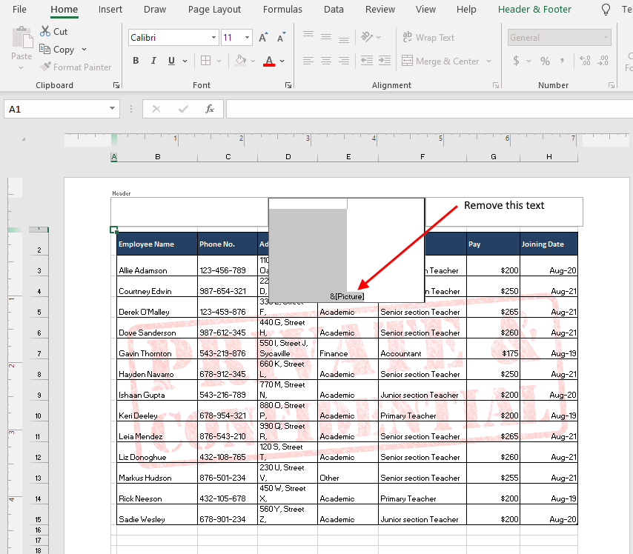
Task: Toggle center alignment
Action: tap(326, 61)
